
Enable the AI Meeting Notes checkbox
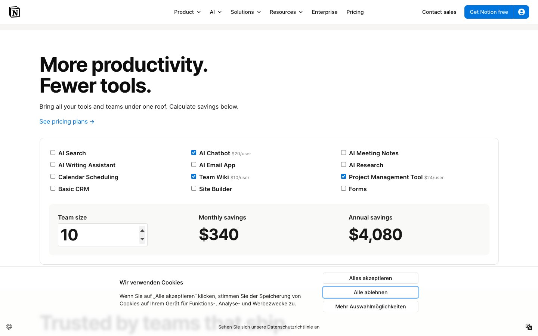pyautogui.click(x=343, y=153)
